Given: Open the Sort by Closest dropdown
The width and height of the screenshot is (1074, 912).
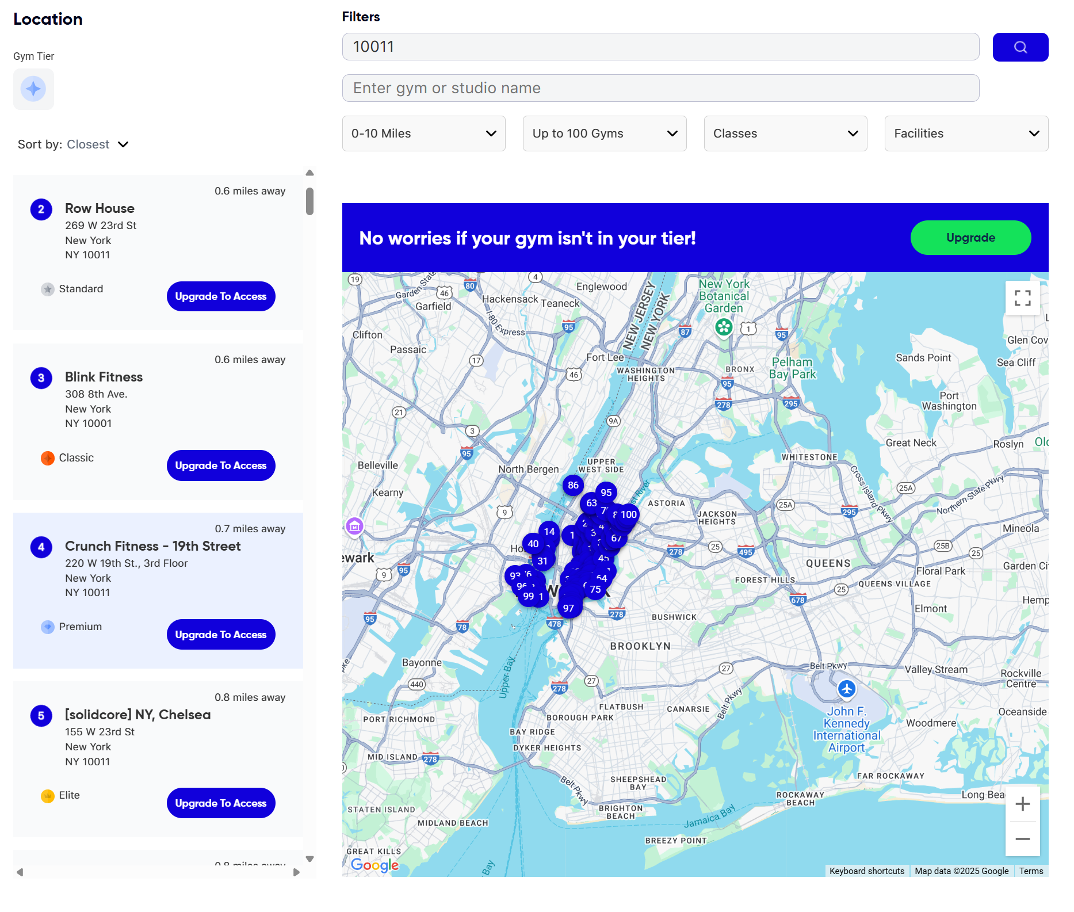Looking at the screenshot, I should [x=73, y=144].
